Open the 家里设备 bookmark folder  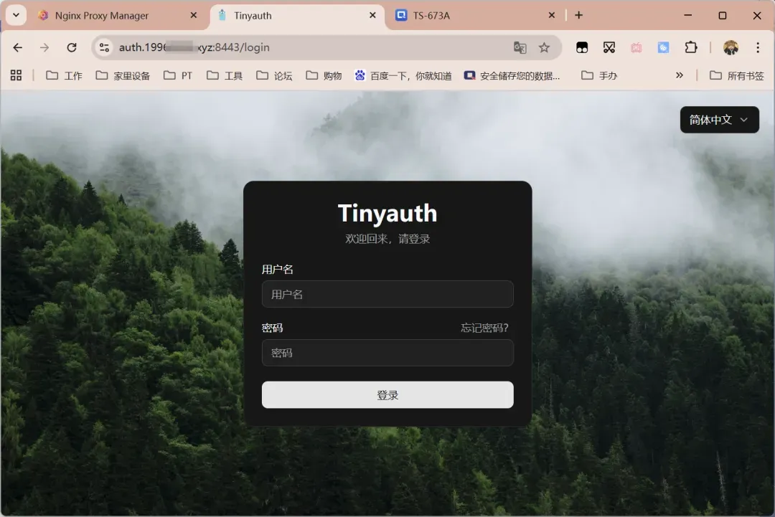[123, 75]
